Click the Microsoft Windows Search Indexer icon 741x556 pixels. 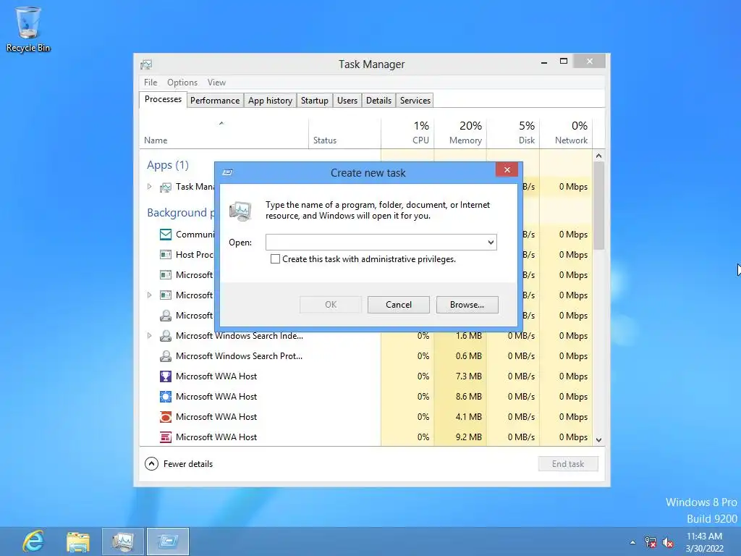point(166,336)
